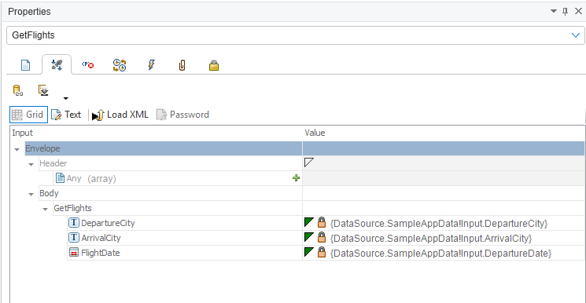Image resolution: width=586 pixels, height=303 pixels.
Task: Collapse the GetFlights tree node
Action: click(46, 209)
